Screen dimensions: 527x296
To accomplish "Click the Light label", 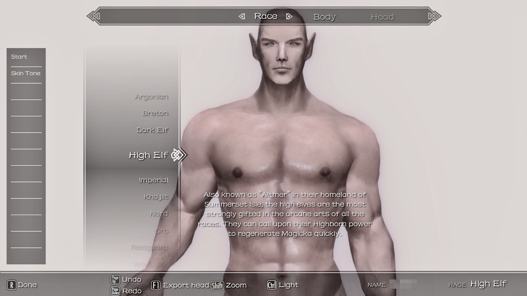I will point(289,285).
